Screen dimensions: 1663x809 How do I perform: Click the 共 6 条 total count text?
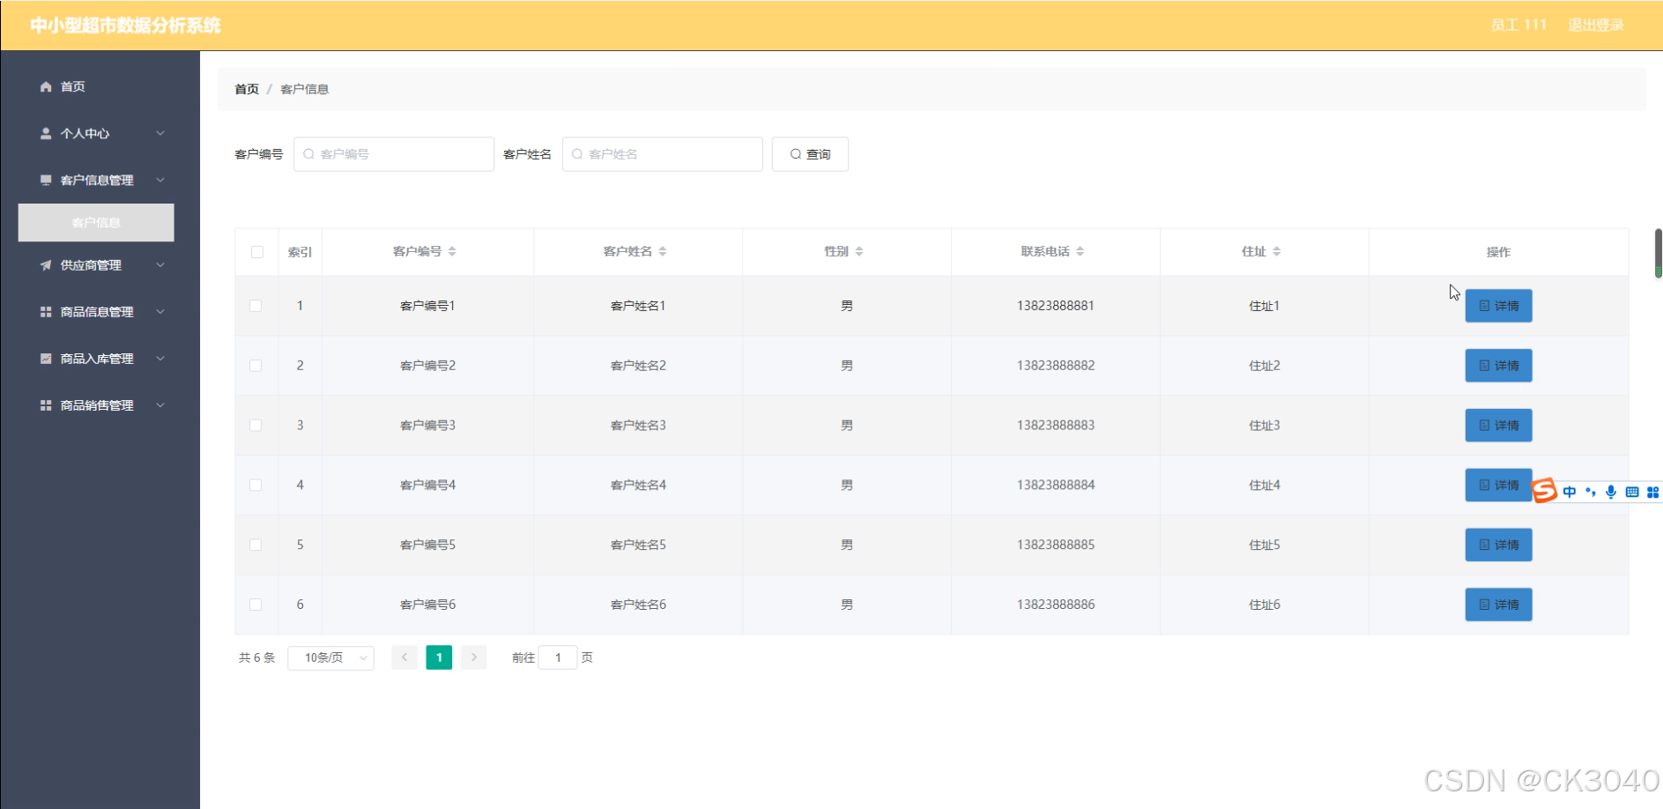click(x=256, y=657)
